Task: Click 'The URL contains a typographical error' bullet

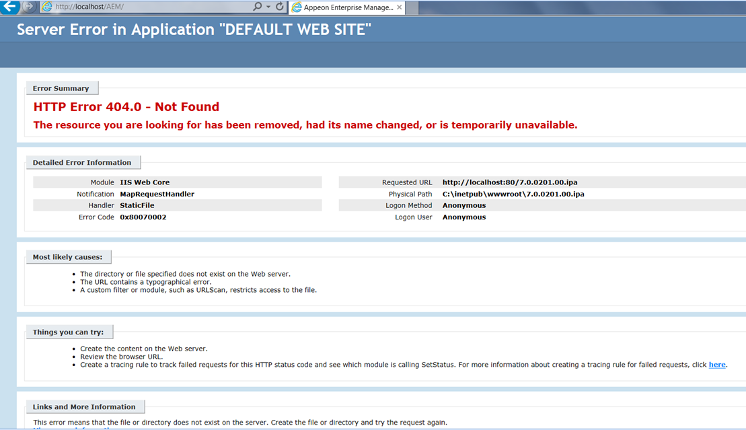Action: (x=146, y=282)
